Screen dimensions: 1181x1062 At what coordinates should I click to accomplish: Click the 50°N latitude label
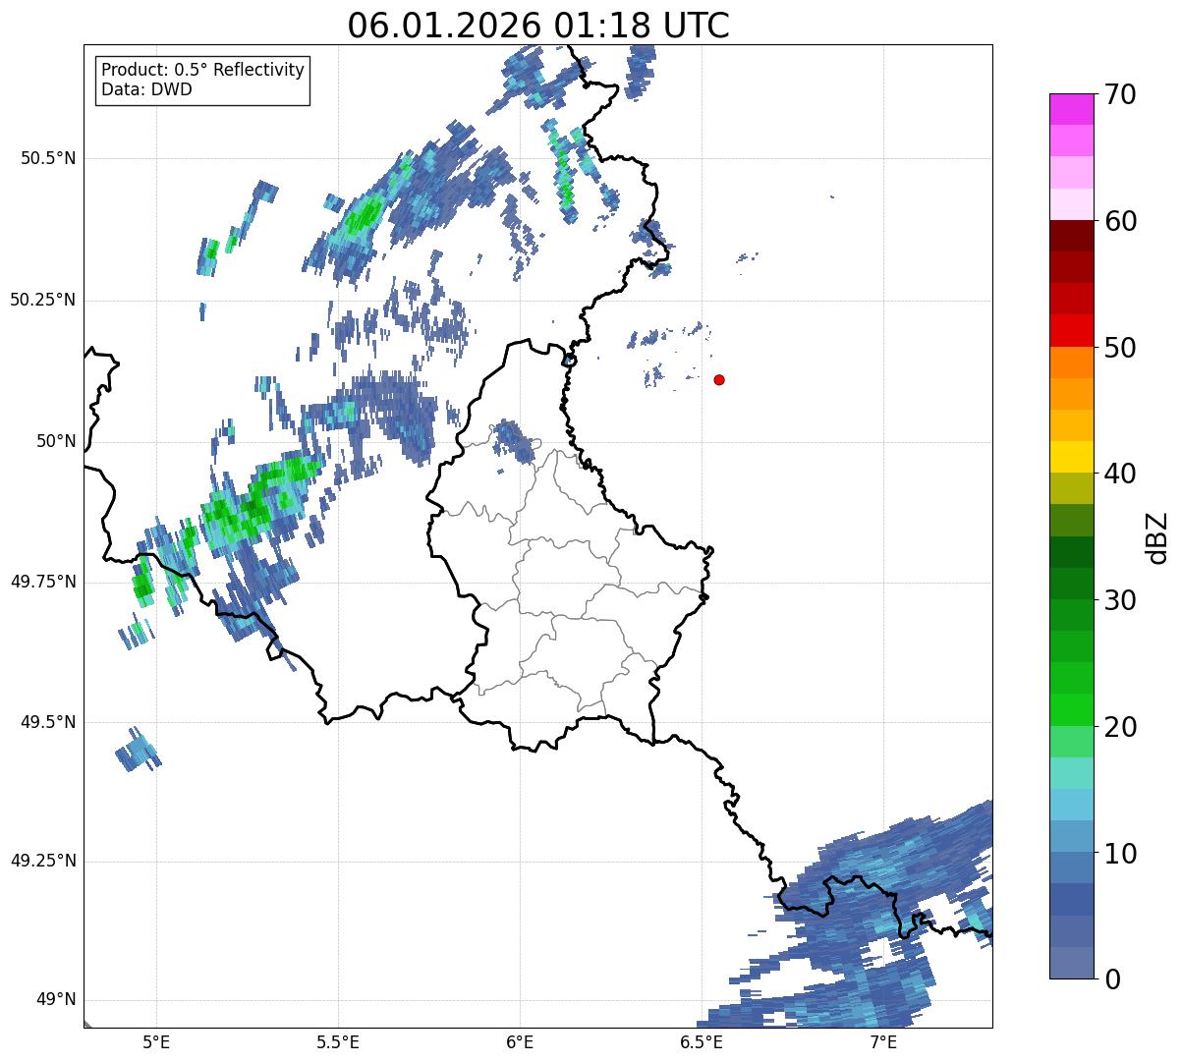(x=56, y=441)
